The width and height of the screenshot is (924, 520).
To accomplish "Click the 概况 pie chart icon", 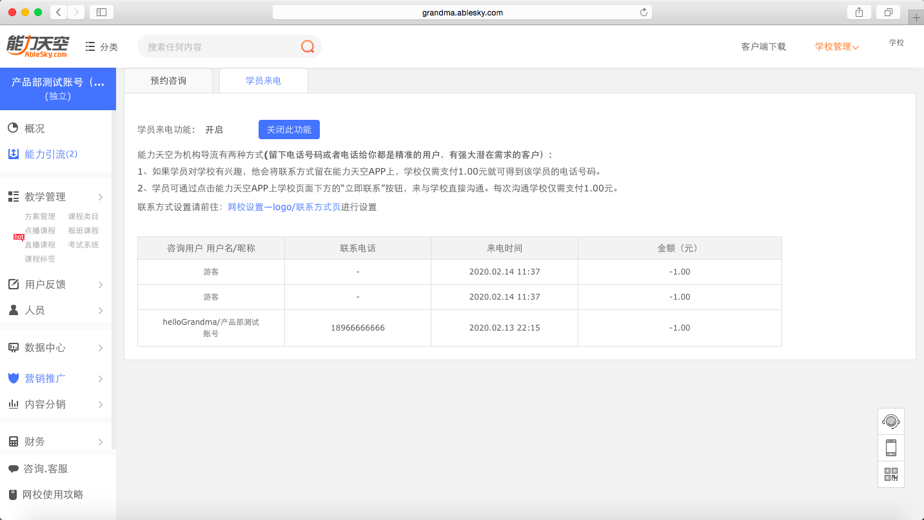I will pyautogui.click(x=13, y=128).
